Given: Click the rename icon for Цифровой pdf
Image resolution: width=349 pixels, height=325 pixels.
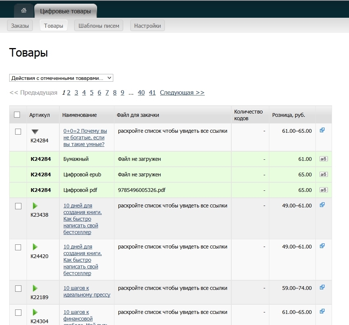Looking at the screenshot, I should pyautogui.click(x=323, y=190).
